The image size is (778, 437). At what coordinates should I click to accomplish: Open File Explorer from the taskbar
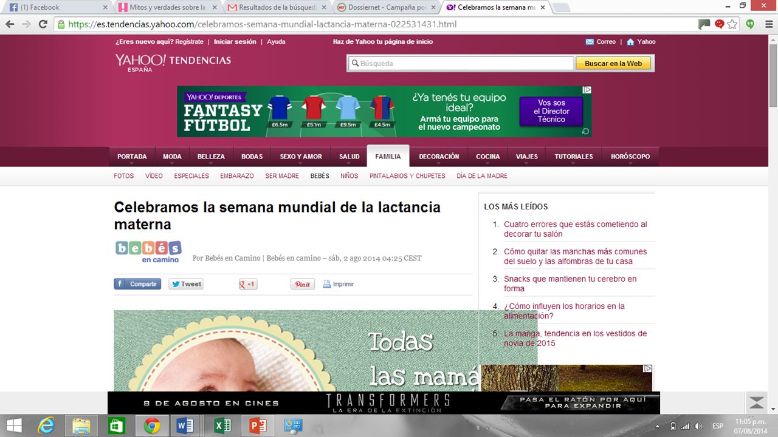(x=81, y=425)
